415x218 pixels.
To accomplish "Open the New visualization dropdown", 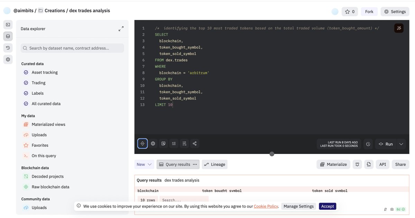I will [144, 164].
